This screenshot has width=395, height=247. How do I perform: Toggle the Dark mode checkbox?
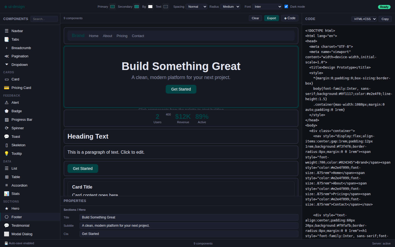(286, 6)
